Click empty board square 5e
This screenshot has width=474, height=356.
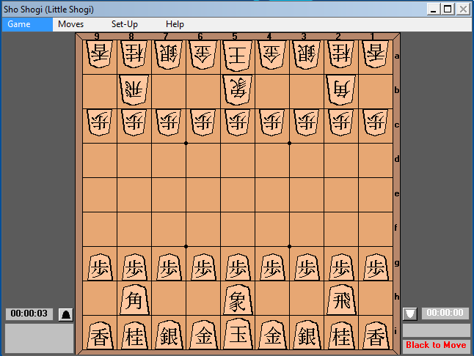[x=238, y=195]
